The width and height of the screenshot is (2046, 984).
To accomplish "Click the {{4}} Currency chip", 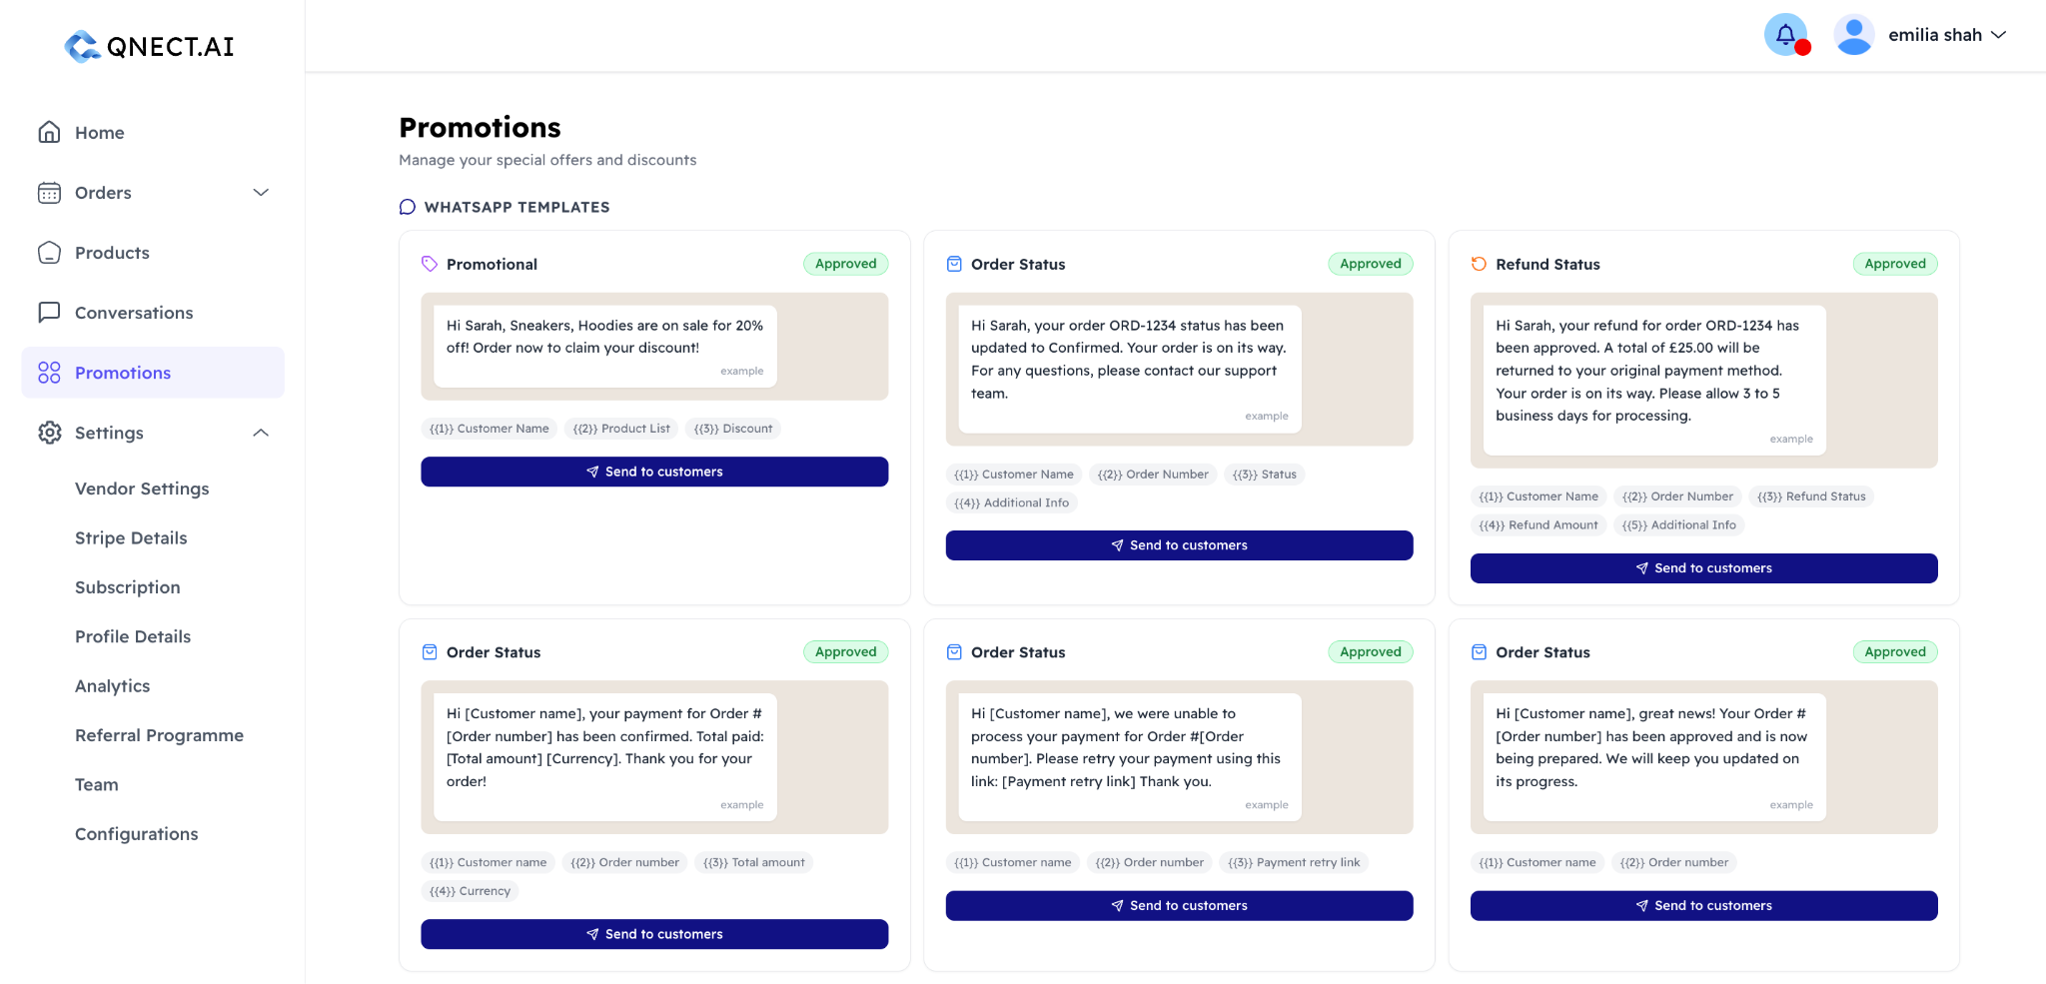I will click(470, 891).
